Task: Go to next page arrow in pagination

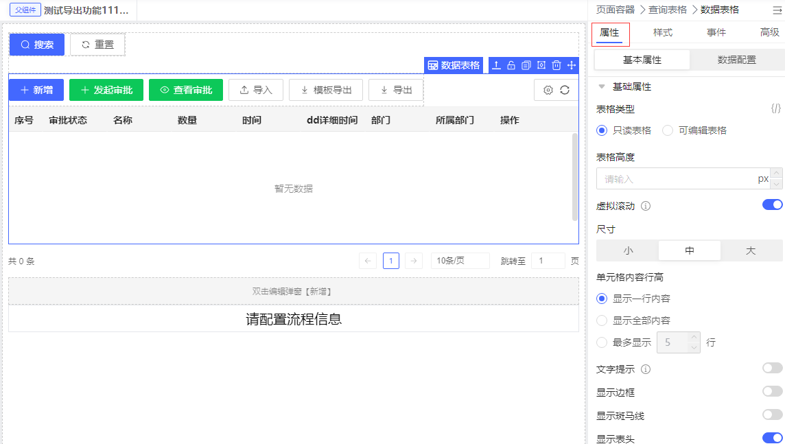Action: (414, 261)
